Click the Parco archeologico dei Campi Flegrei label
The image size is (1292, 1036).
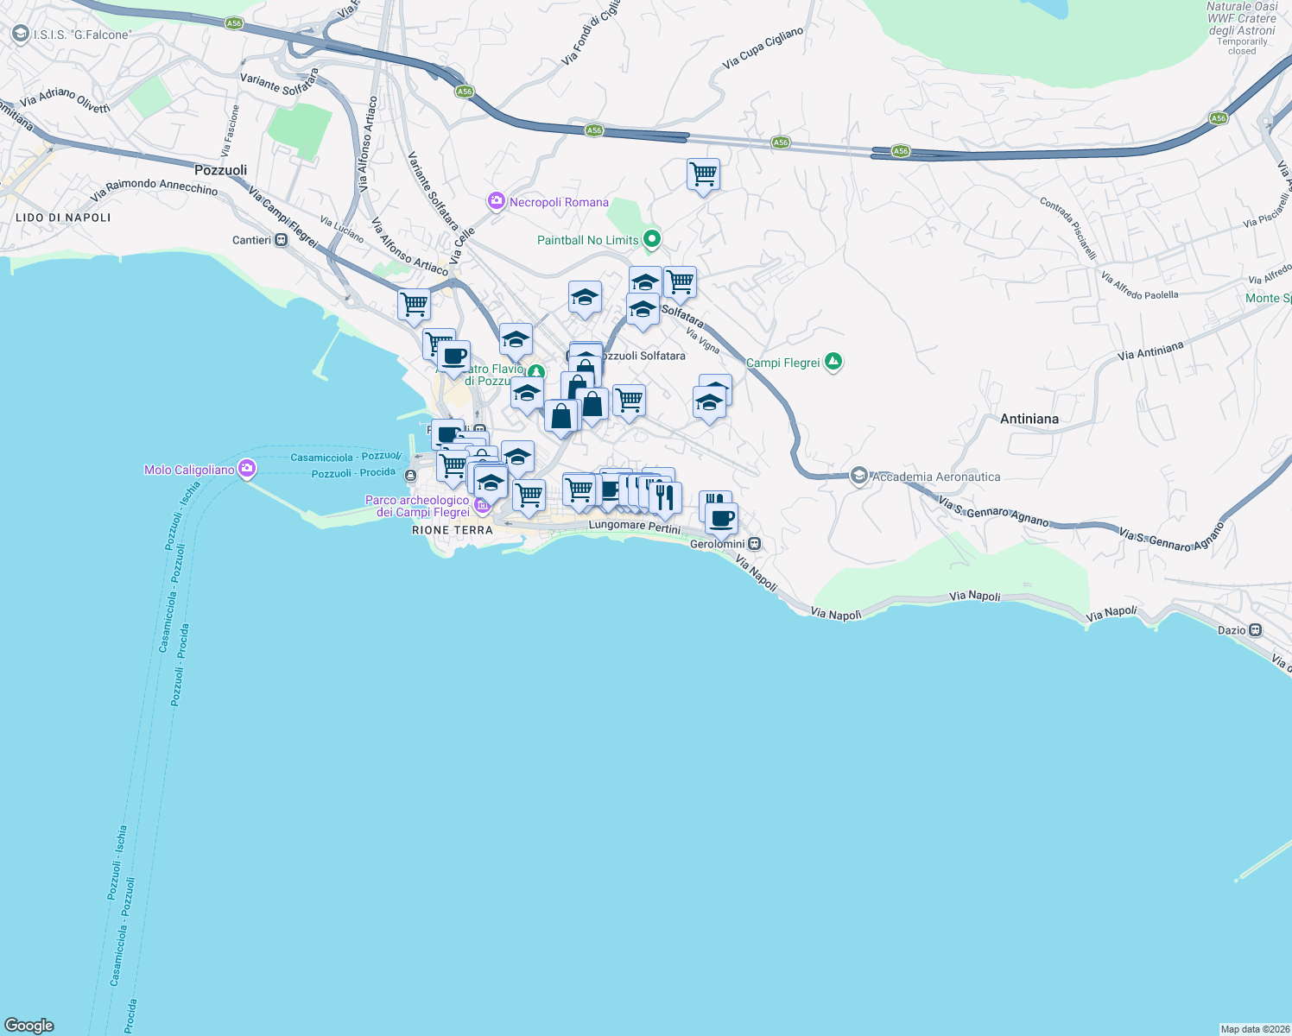(418, 505)
